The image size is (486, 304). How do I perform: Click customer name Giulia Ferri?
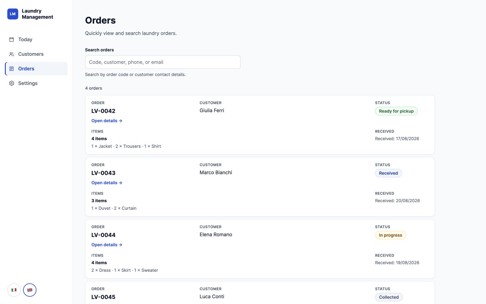click(x=212, y=111)
